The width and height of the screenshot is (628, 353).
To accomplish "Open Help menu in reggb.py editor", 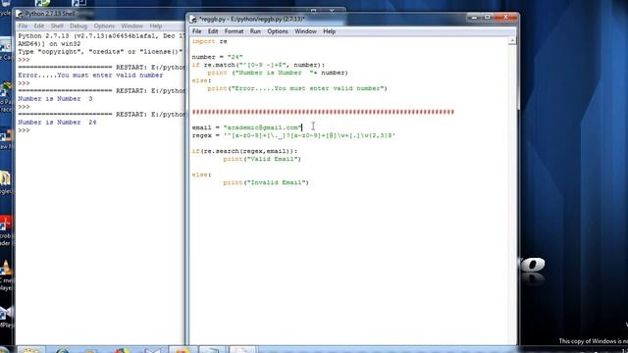I will (x=330, y=31).
